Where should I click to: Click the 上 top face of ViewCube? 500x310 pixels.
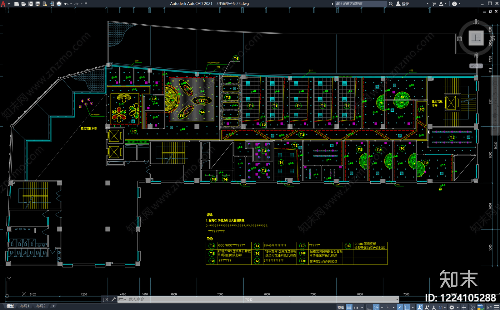(x=476, y=38)
